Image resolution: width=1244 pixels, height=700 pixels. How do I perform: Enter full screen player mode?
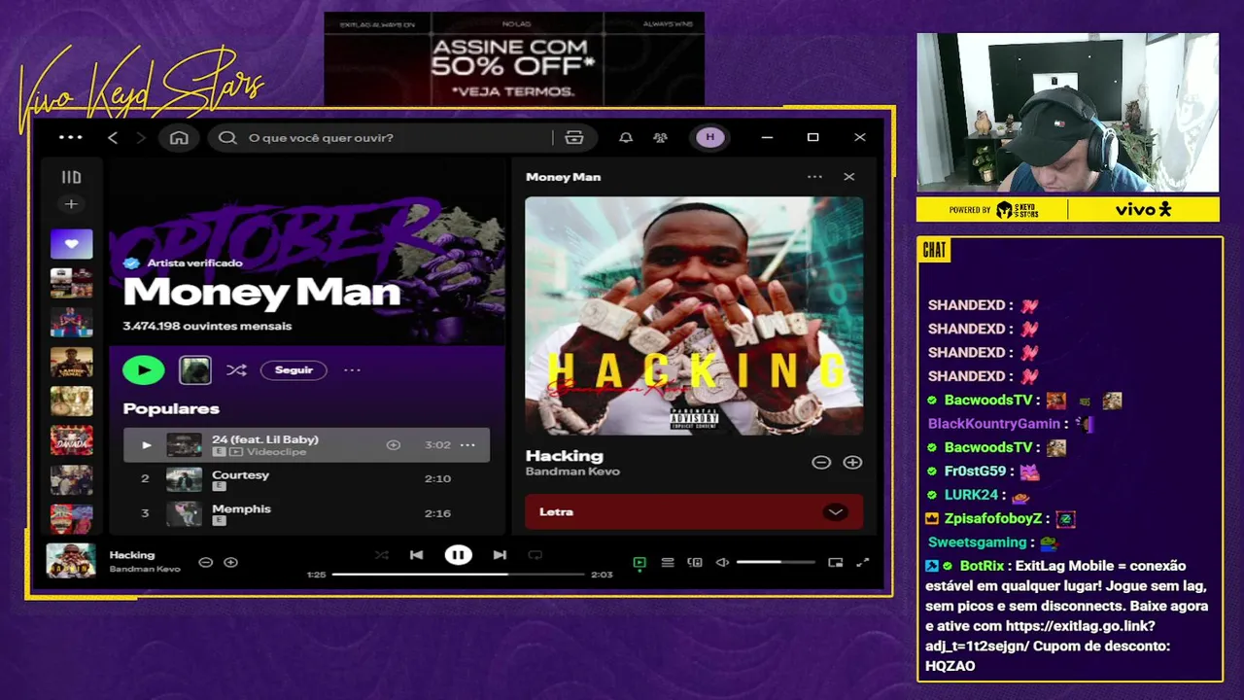coord(862,562)
